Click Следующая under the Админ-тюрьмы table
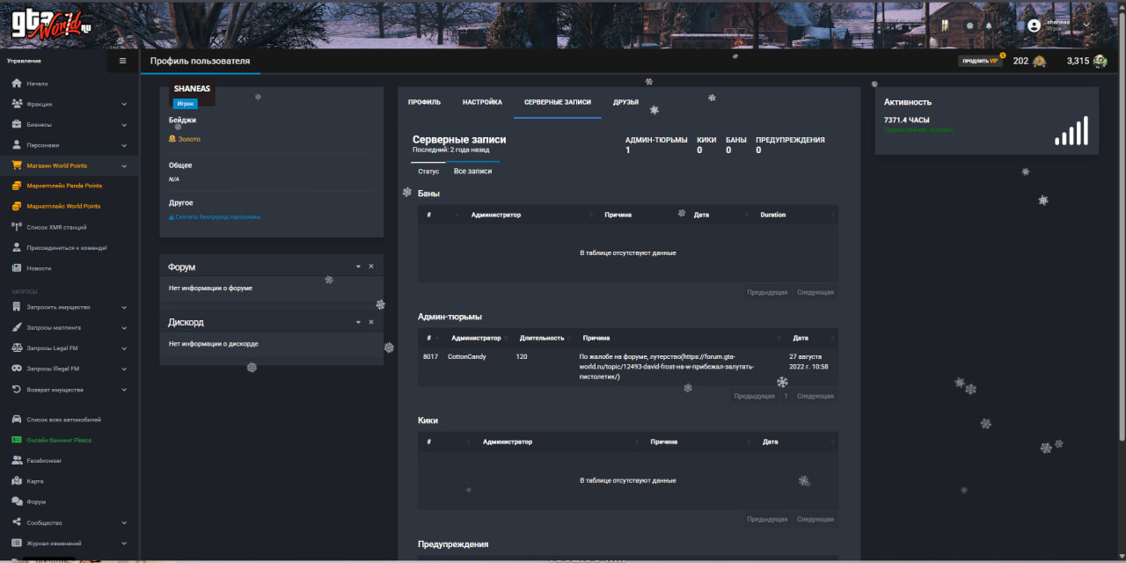 (x=815, y=396)
